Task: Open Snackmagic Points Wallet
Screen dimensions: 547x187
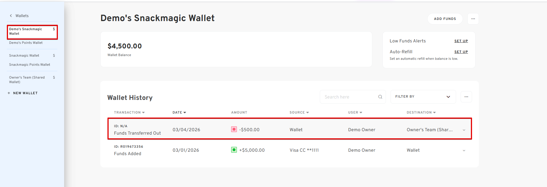Action: (x=30, y=65)
